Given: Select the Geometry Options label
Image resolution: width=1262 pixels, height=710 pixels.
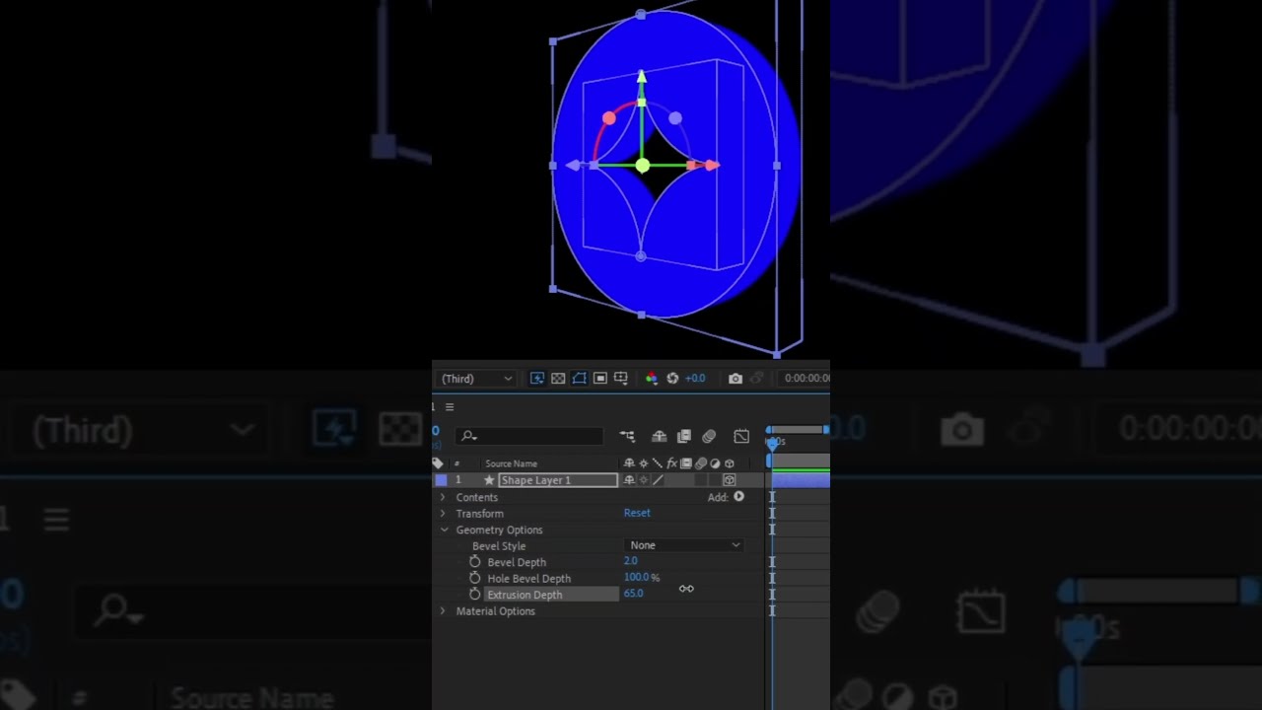Looking at the screenshot, I should click(x=499, y=530).
